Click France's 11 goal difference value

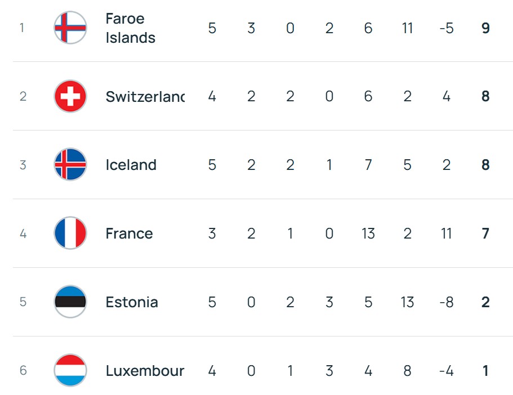point(446,234)
